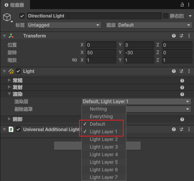Open Universal Additional Light help reference
Image resolution: width=194 pixels, height=181 pixels.
[174, 129]
